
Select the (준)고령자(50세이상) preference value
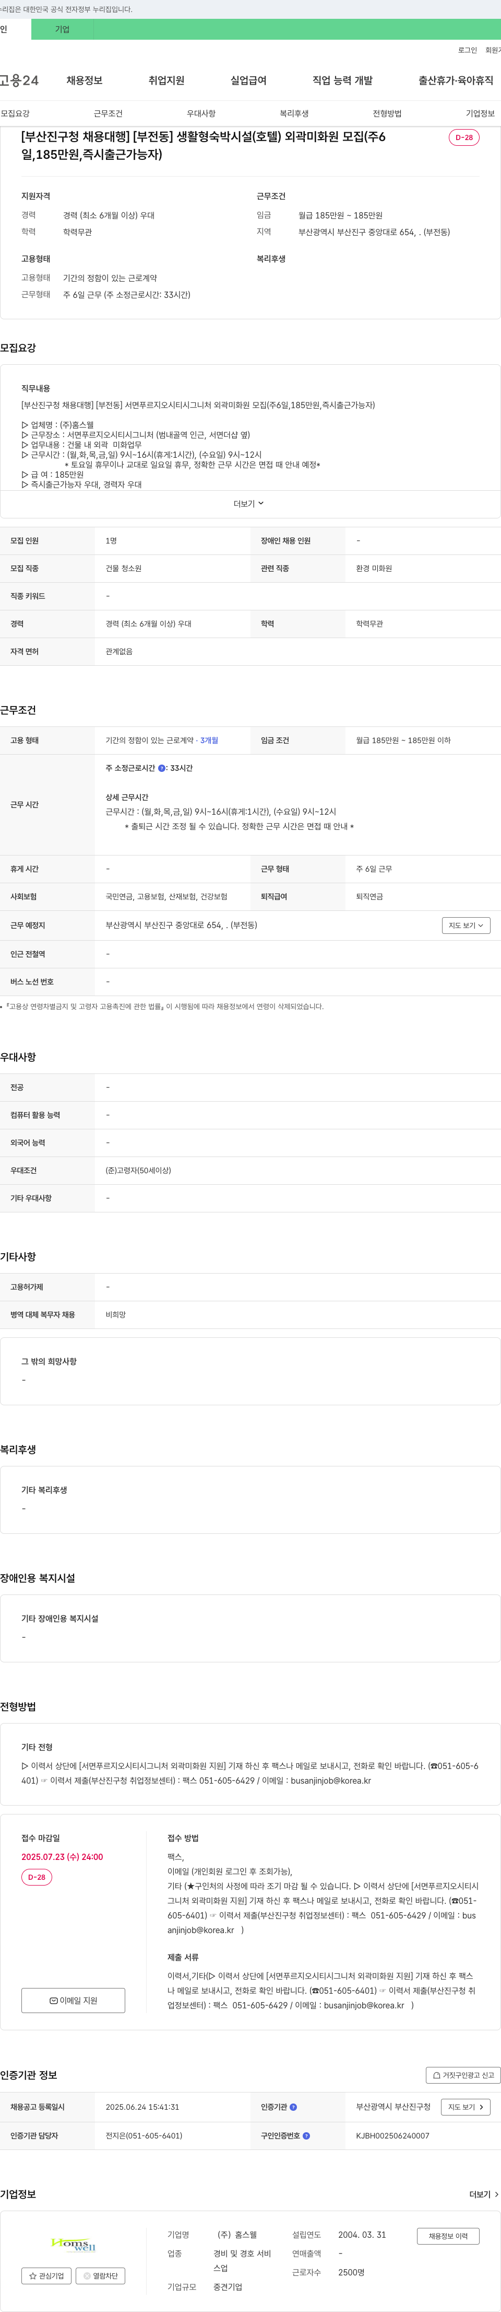click(x=138, y=1170)
